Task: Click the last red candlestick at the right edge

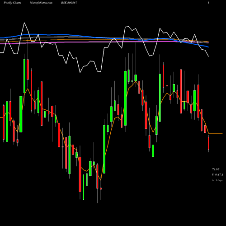Action: coord(208,143)
